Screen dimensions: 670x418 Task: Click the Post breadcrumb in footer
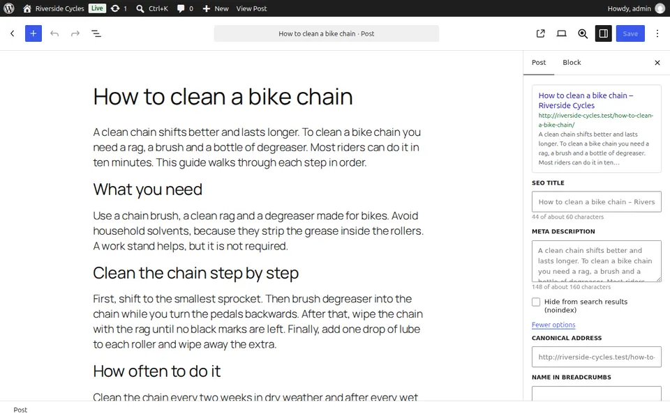20,410
